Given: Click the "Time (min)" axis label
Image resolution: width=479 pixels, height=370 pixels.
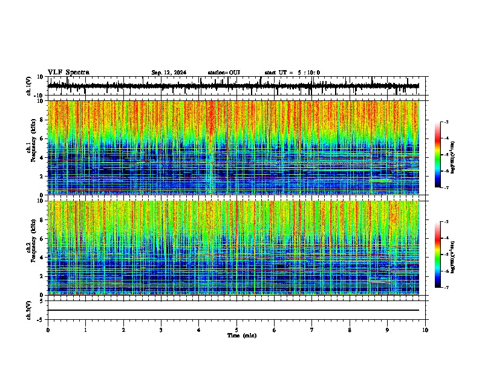Looking at the screenshot, I should coord(242,336).
